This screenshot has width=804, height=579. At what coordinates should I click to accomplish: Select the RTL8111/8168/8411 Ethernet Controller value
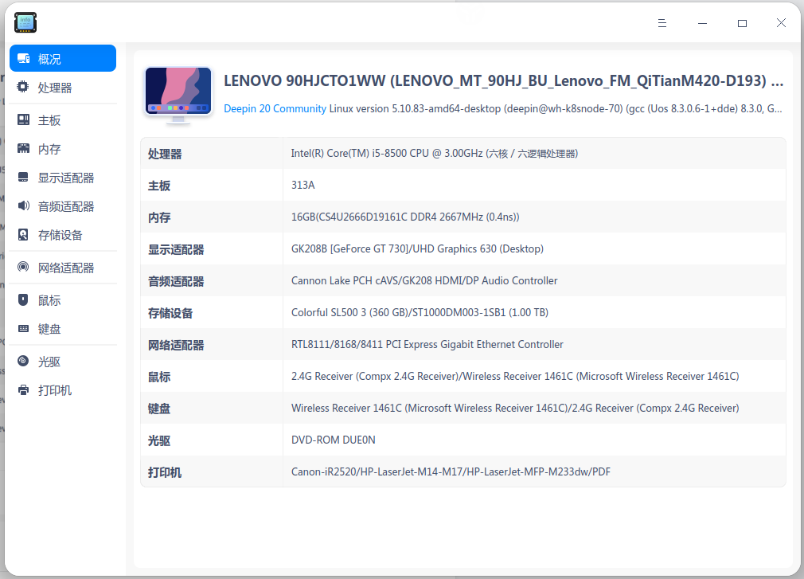point(427,344)
